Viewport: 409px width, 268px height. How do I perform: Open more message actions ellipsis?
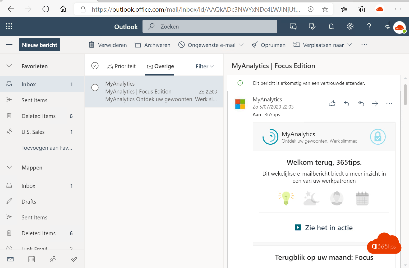point(389,104)
